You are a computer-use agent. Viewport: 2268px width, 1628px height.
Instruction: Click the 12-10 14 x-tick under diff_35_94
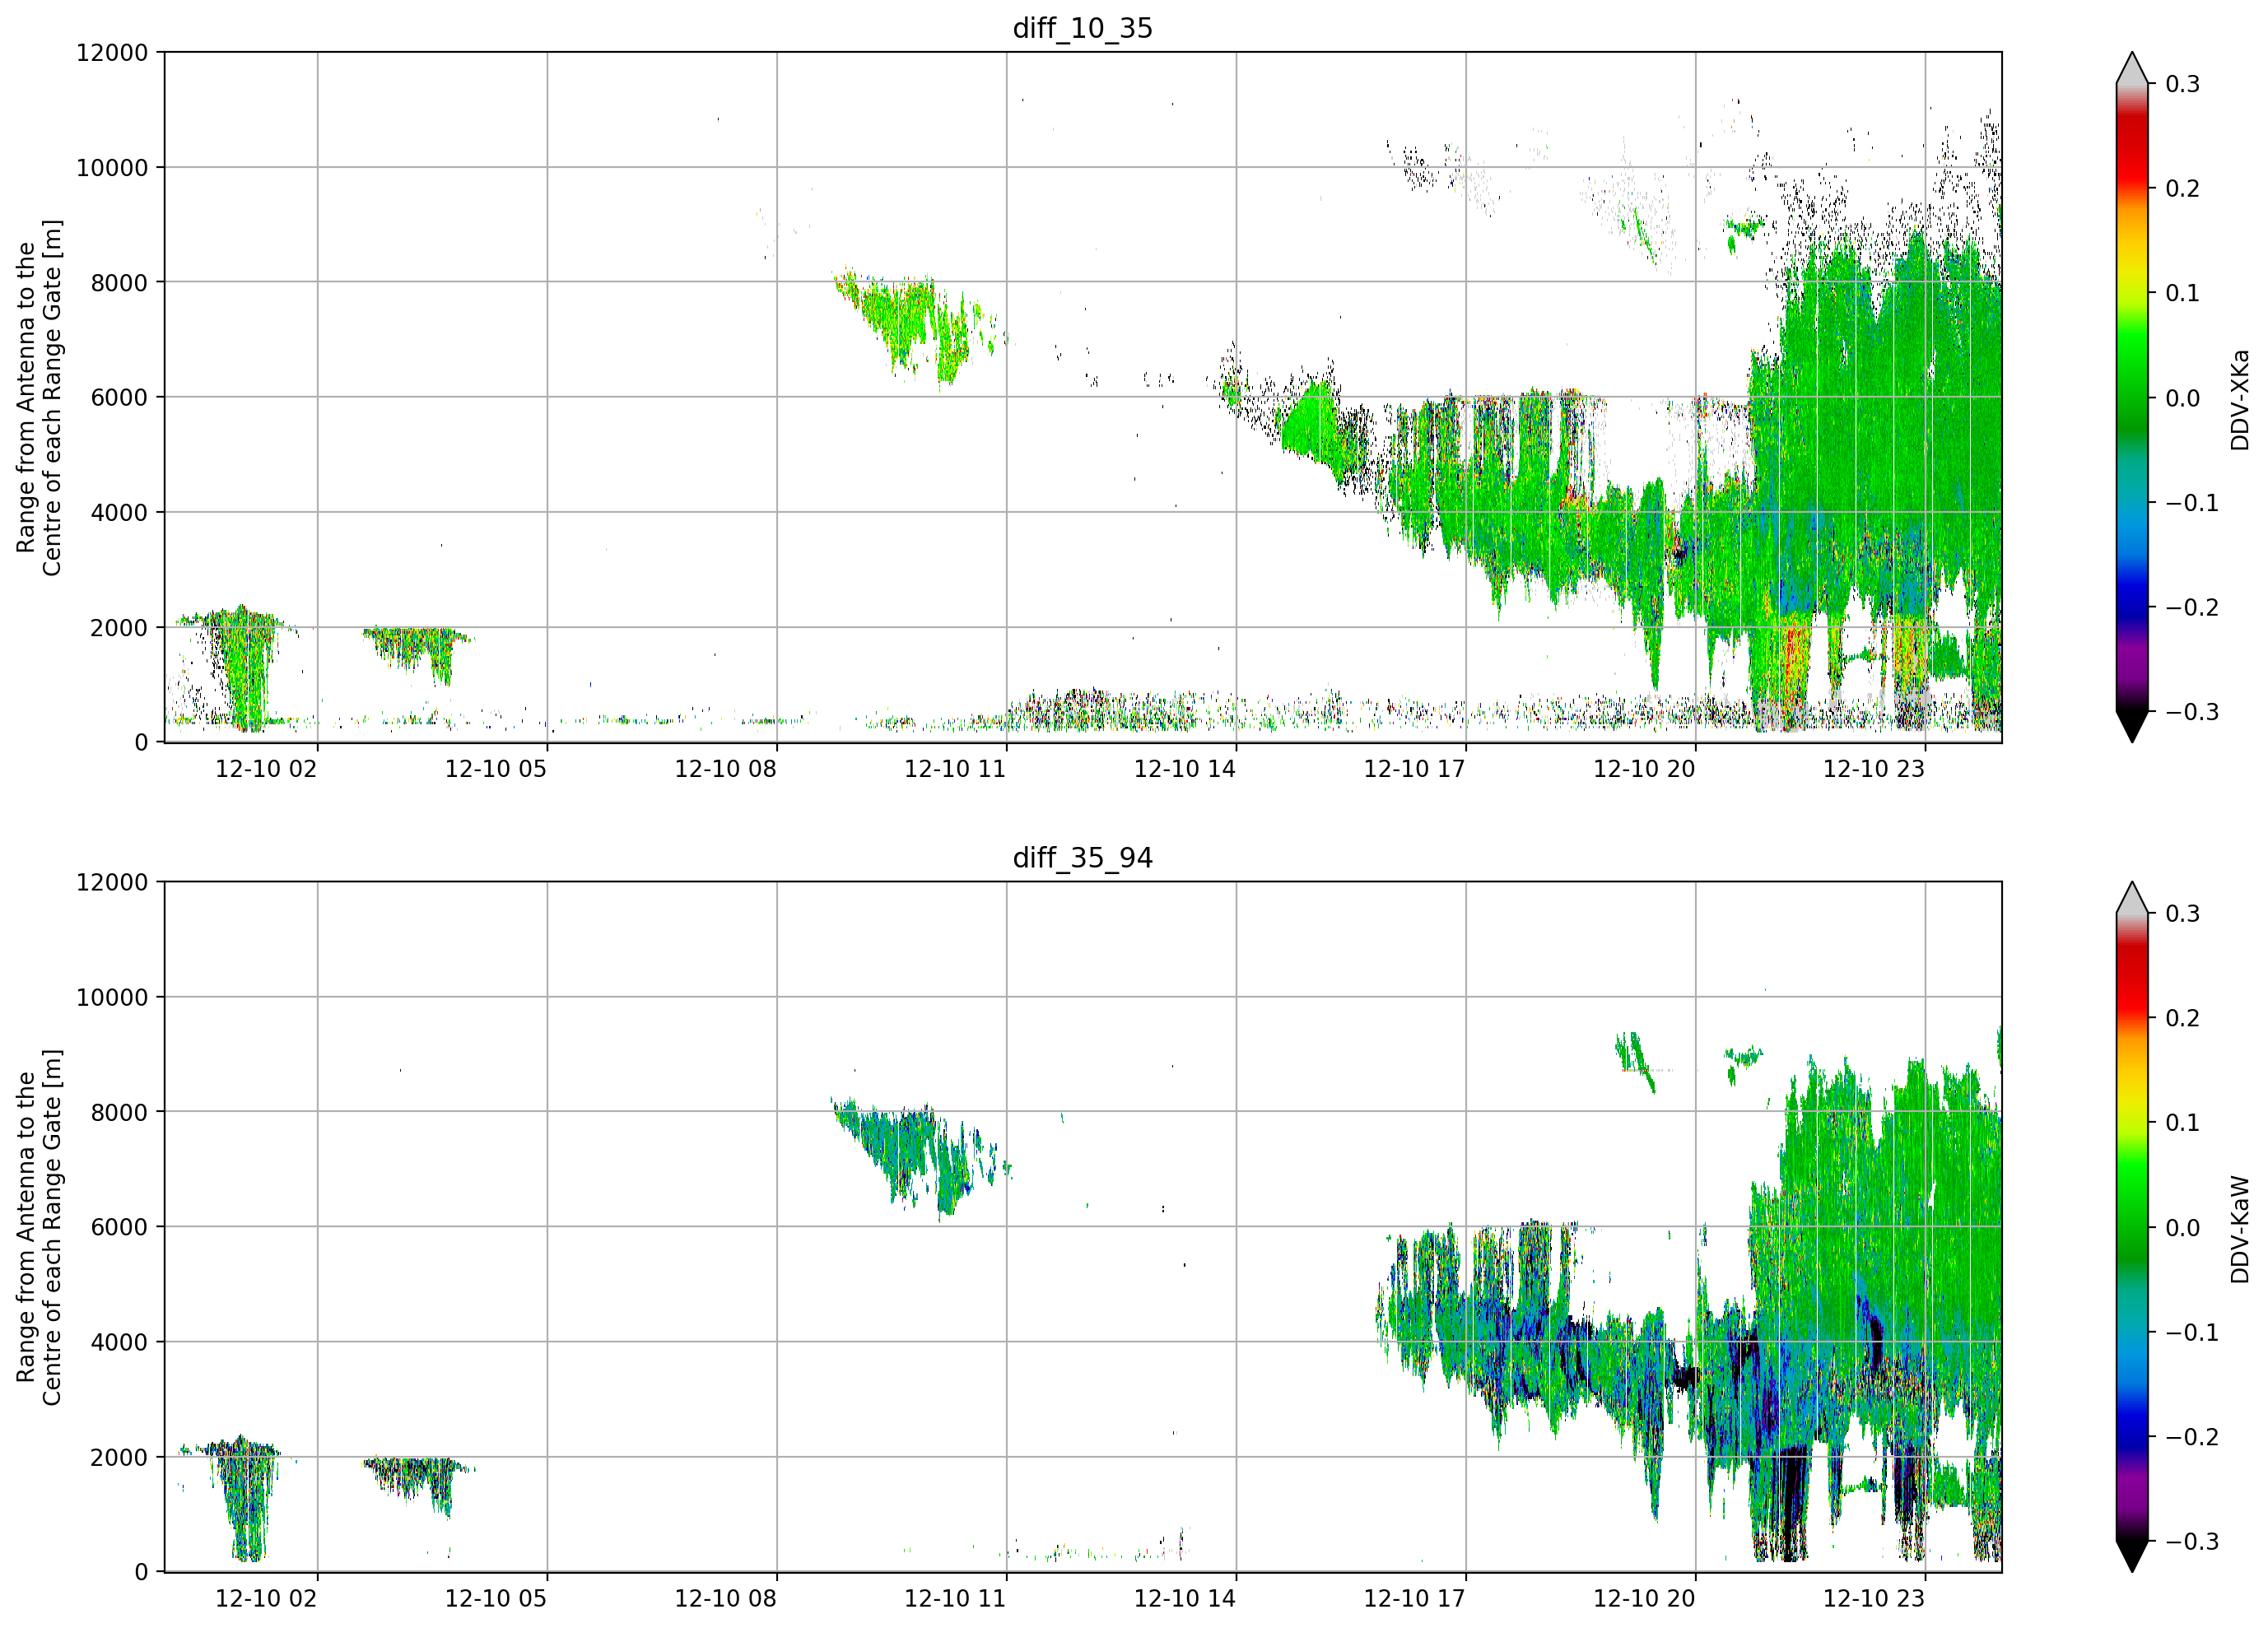point(1185,1598)
